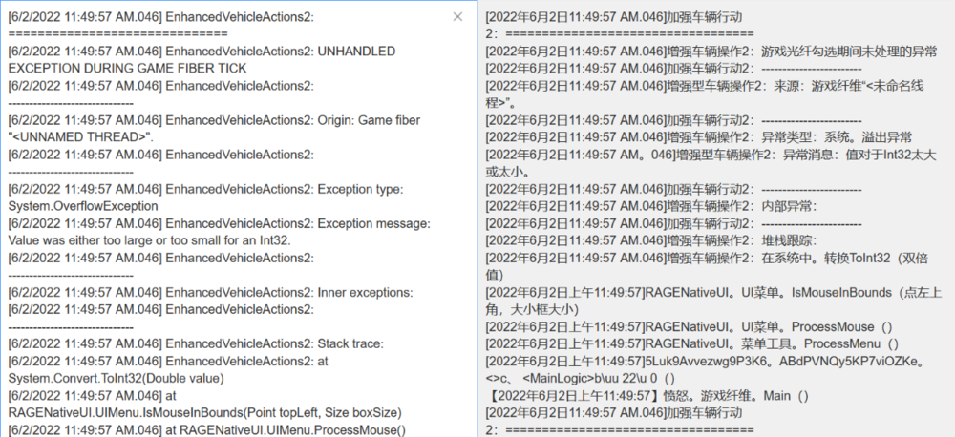Place cursor on the Exception message: line
The height and width of the screenshot is (437, 955).
(x=220, y=224)
